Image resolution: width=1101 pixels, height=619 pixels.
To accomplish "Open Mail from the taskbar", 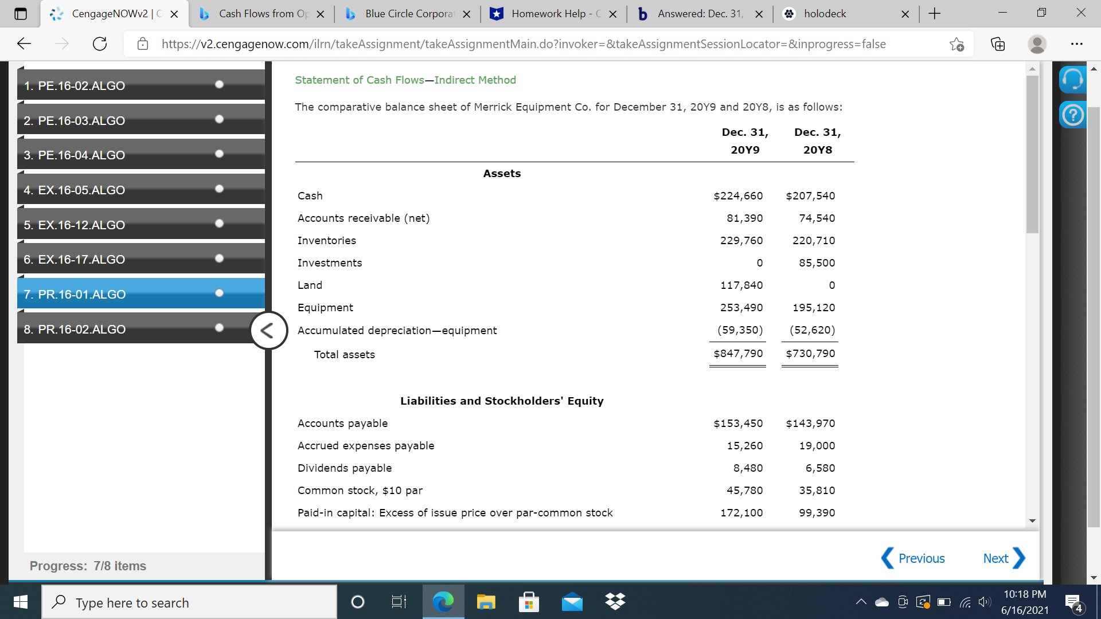I will (572, 602).
